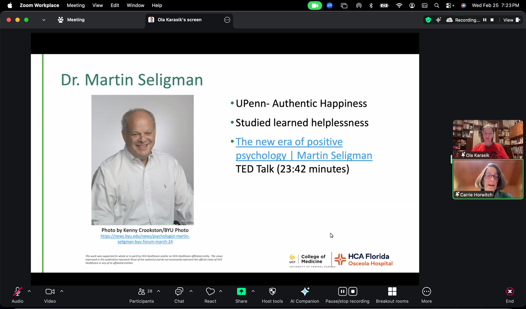Image resolution: width=526 pixels, height=309 pixels.
Task: Select Ola Karasik's screen tab
Action: click(179, 20)
